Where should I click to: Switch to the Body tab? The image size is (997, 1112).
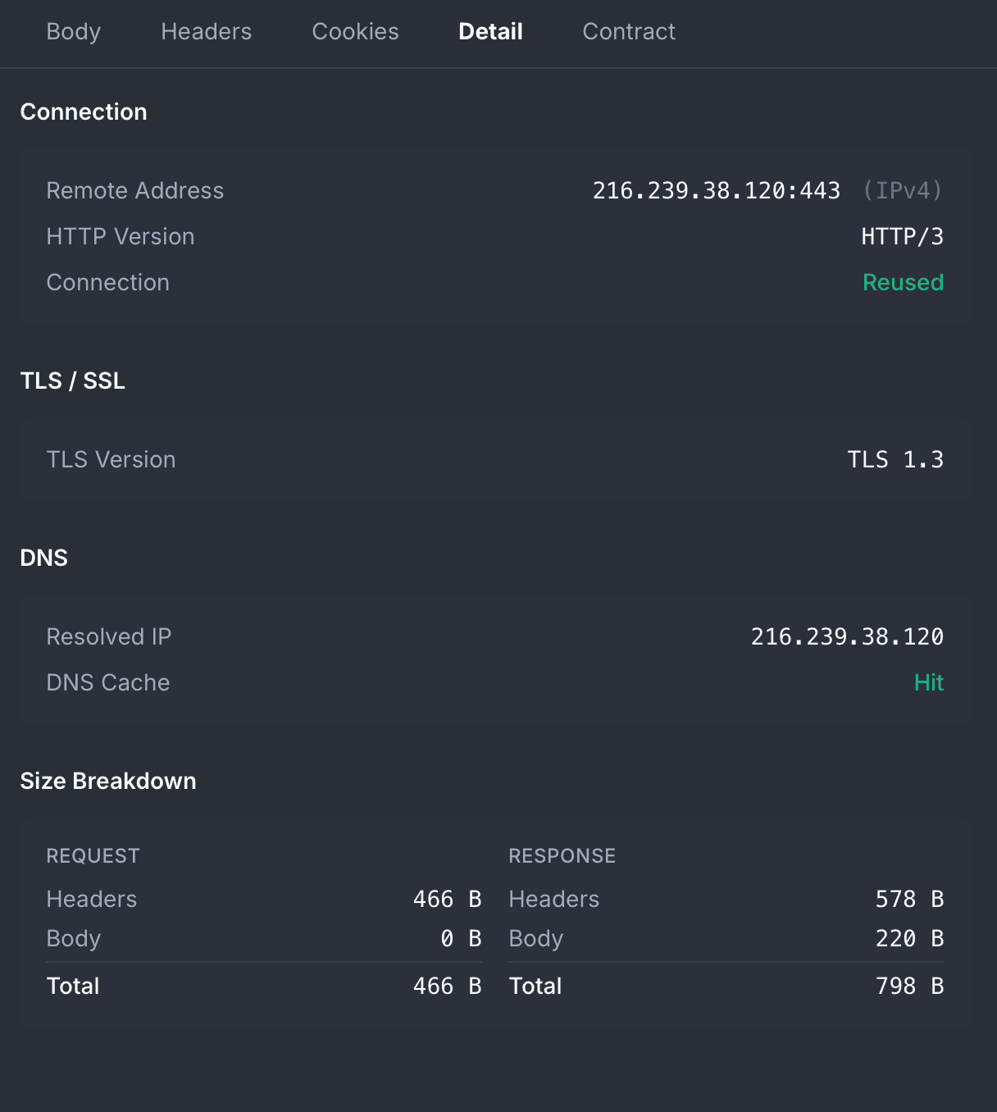(73, 31)
